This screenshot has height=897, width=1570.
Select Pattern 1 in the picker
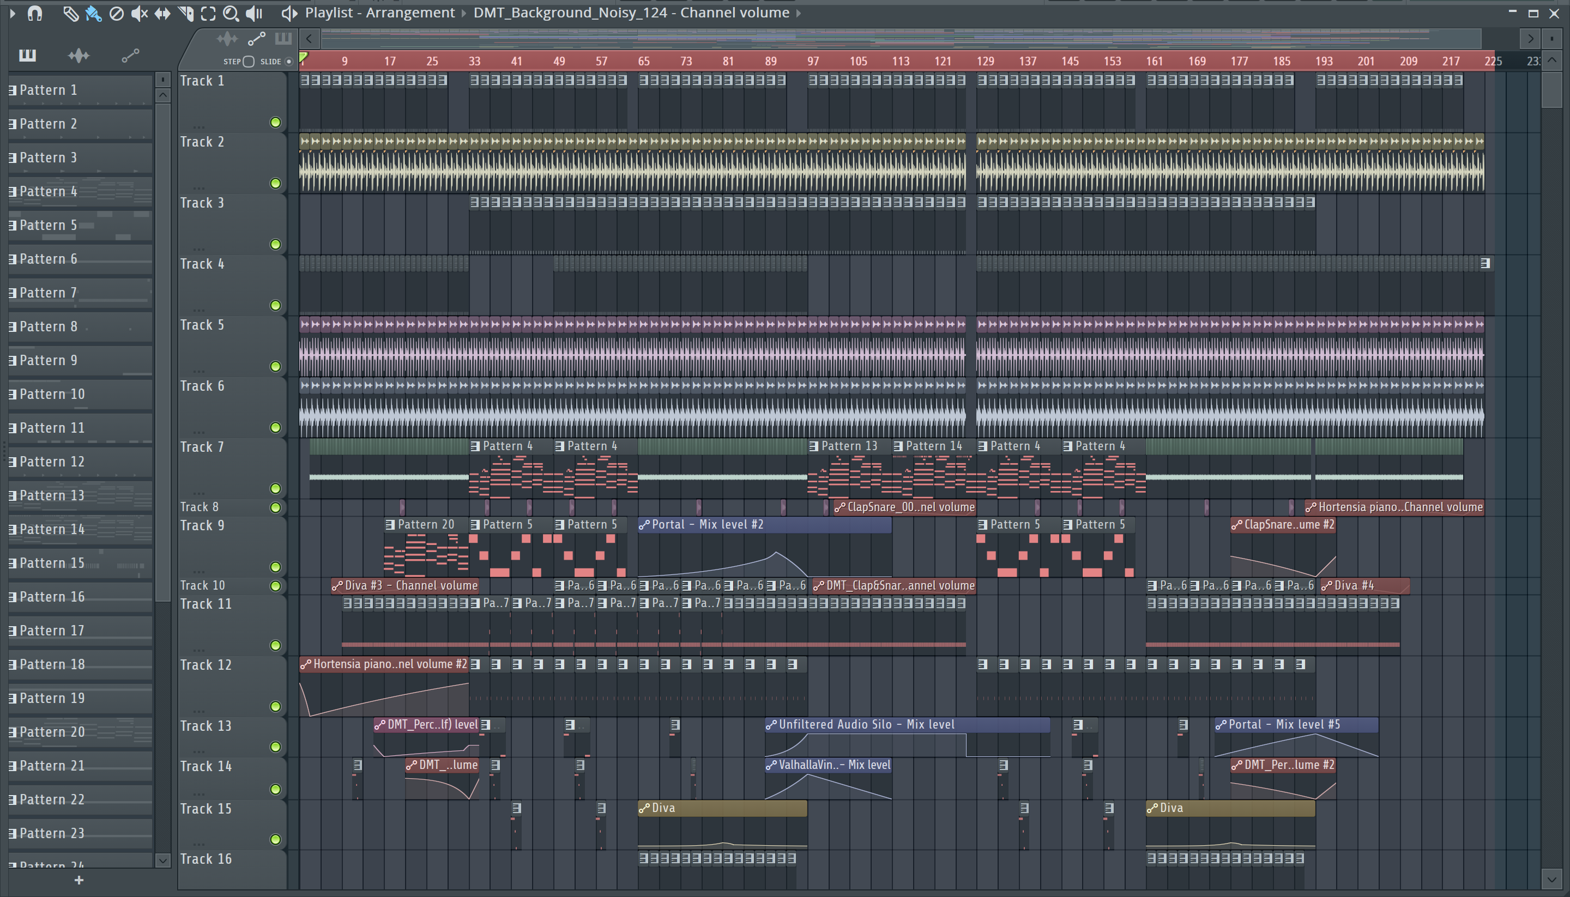80,90
